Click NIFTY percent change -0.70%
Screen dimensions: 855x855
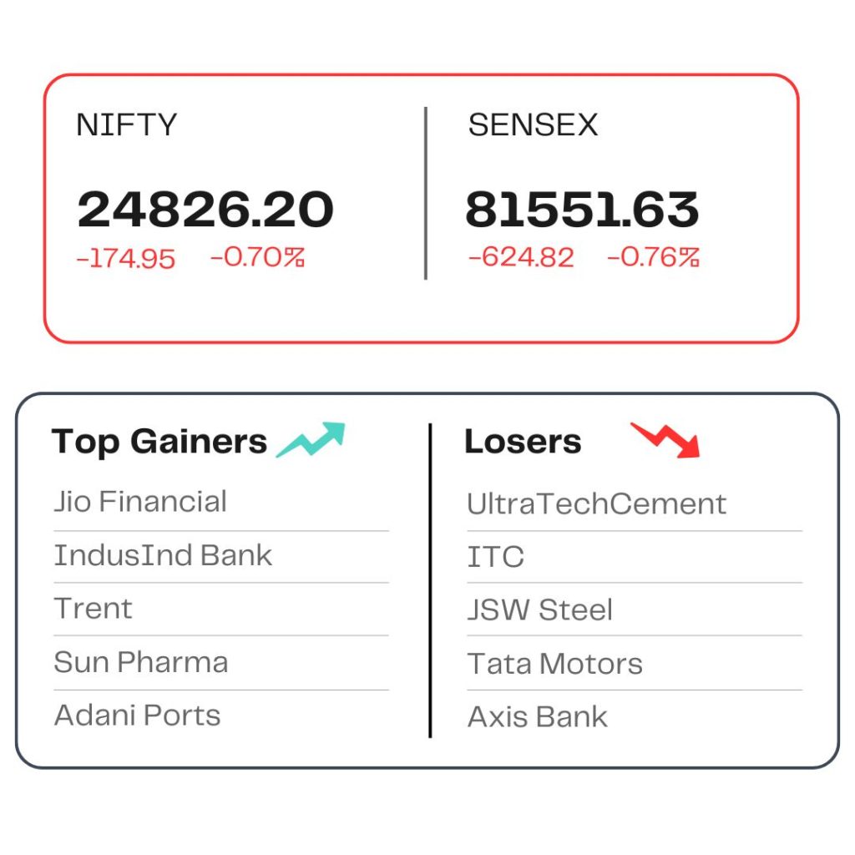(257, 257)
